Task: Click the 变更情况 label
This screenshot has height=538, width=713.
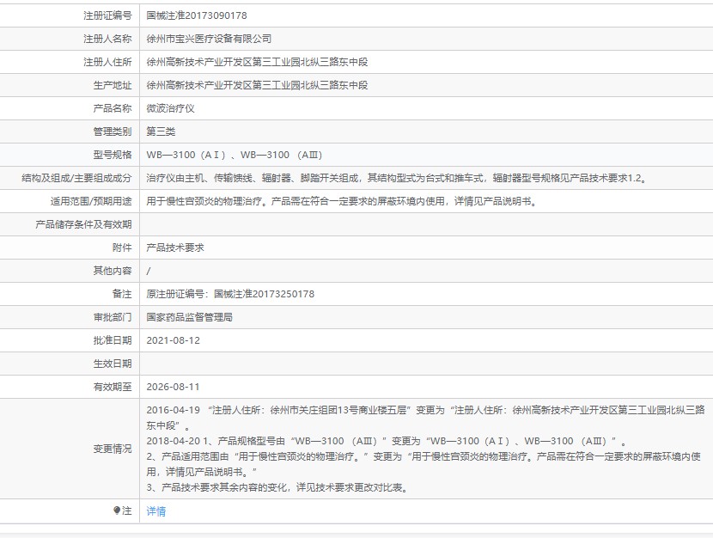Action: [x=113, y=449]
